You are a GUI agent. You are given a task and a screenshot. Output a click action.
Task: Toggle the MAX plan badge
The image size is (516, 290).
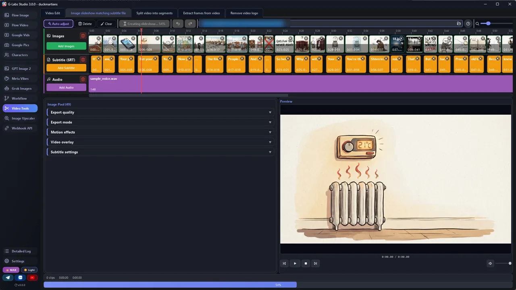click(11, 270)
